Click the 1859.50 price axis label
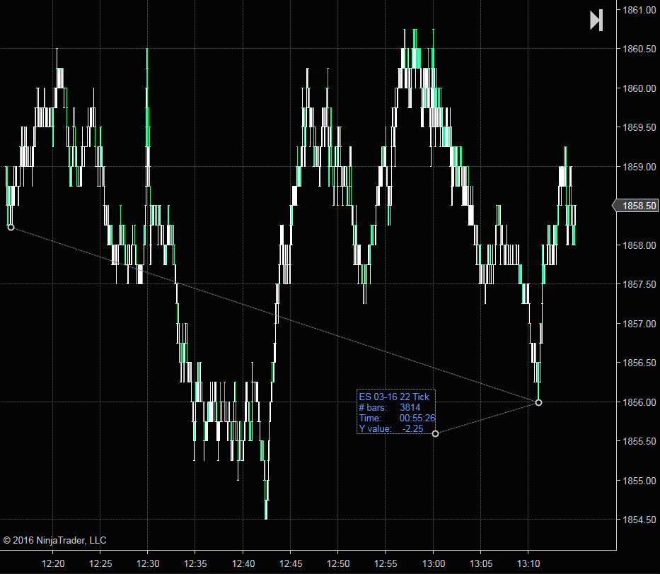 [x=639, y=127]
